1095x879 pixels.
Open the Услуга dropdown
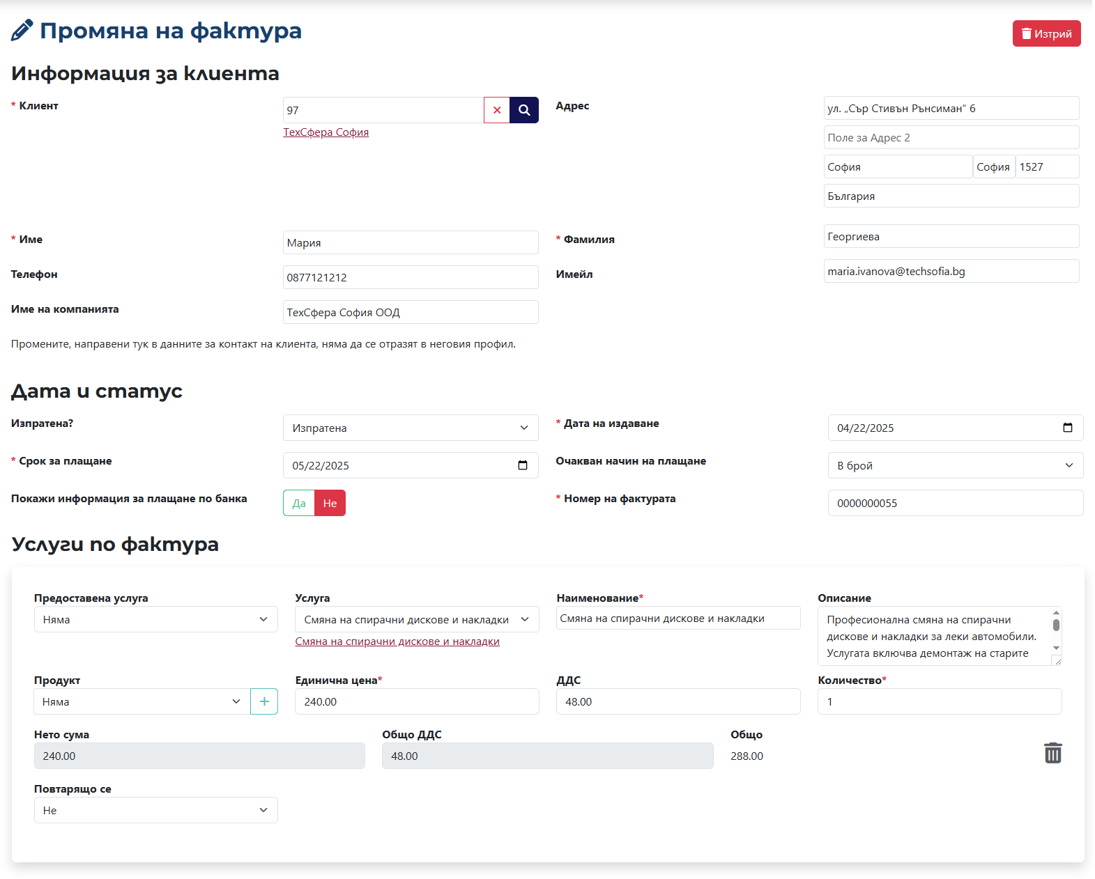coord(417,619)
